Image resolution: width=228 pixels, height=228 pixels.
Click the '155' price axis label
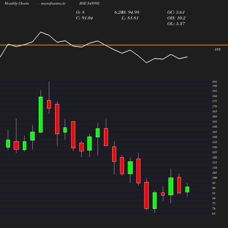[x=214, y=122]
